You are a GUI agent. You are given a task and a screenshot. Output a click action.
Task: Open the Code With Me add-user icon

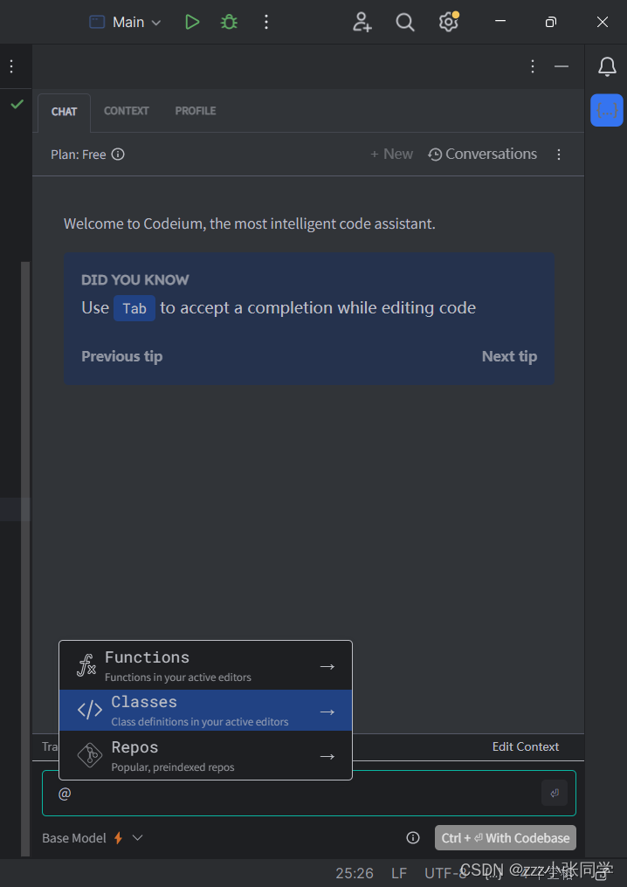362,22
